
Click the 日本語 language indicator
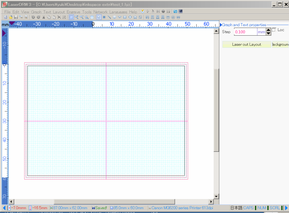coord(236,208)
